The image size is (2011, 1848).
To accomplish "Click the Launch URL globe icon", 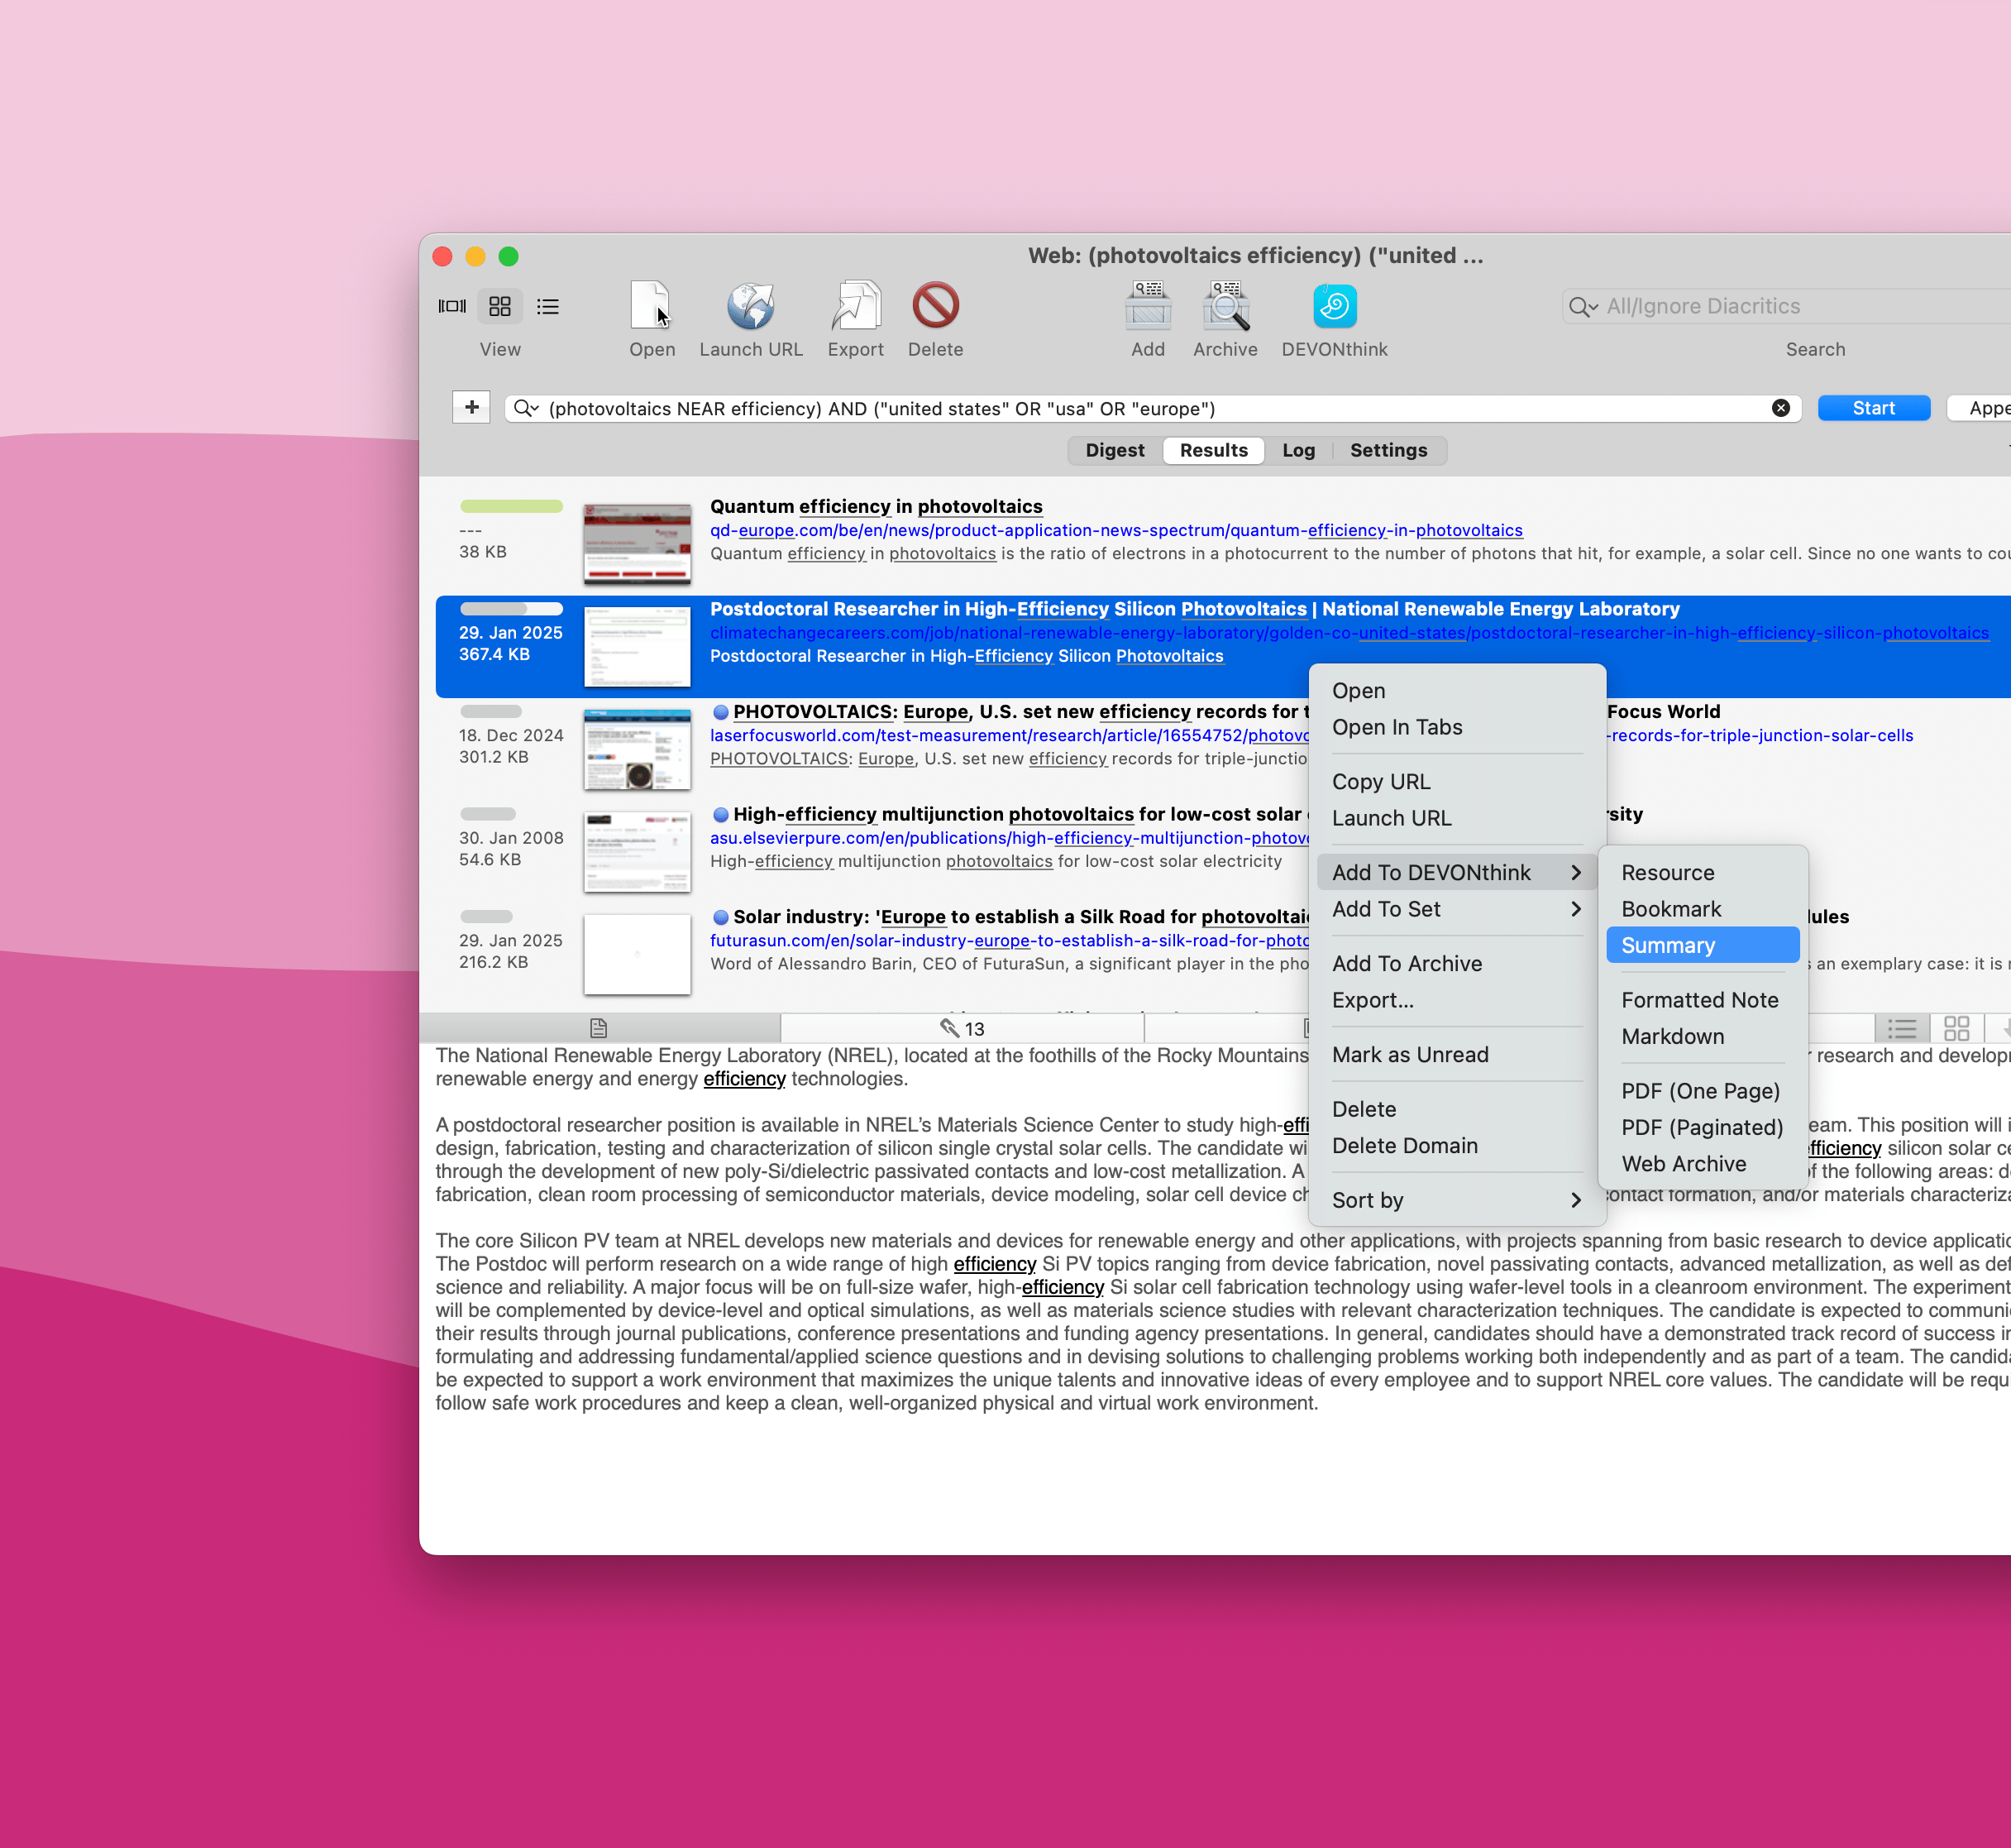I will [751, 306].
